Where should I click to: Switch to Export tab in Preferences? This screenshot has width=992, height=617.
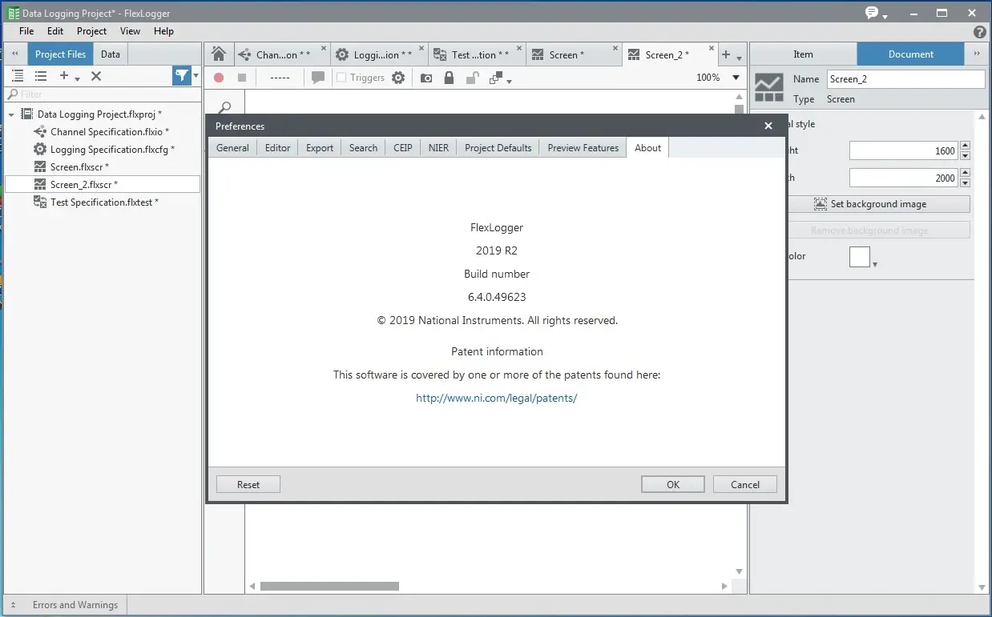[320, 147]
